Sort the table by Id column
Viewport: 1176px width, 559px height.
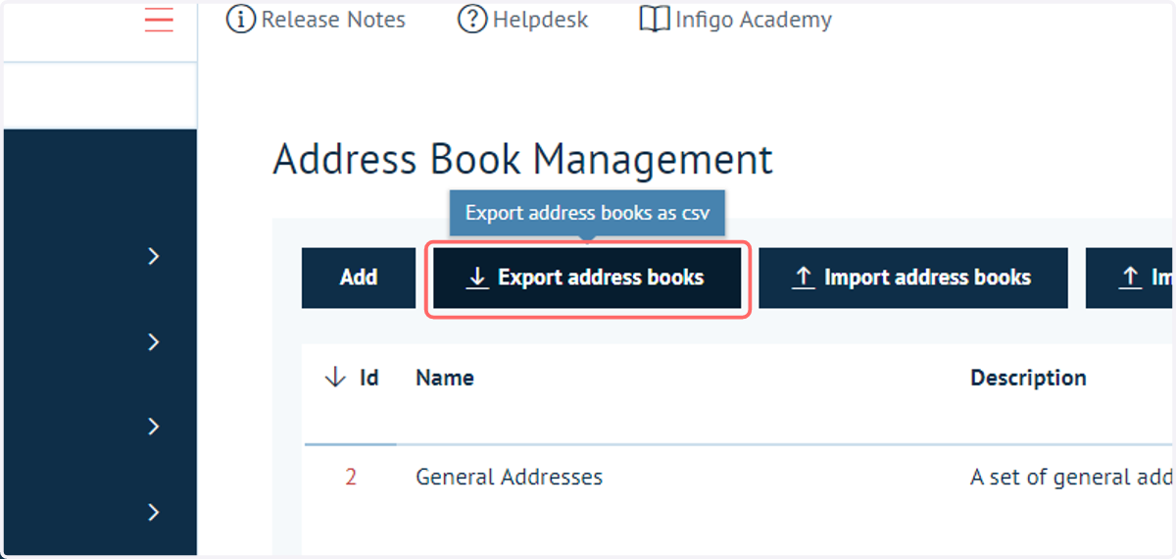click(x=351, y=378)
